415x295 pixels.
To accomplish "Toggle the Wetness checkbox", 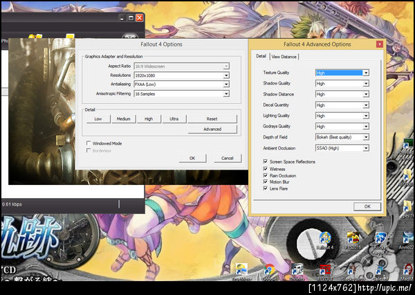I will (x=265, y=168).
